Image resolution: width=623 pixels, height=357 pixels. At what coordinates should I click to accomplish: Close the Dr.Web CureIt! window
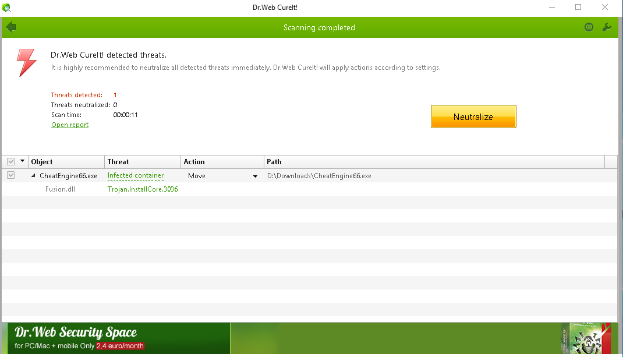[x=606, y=7]
